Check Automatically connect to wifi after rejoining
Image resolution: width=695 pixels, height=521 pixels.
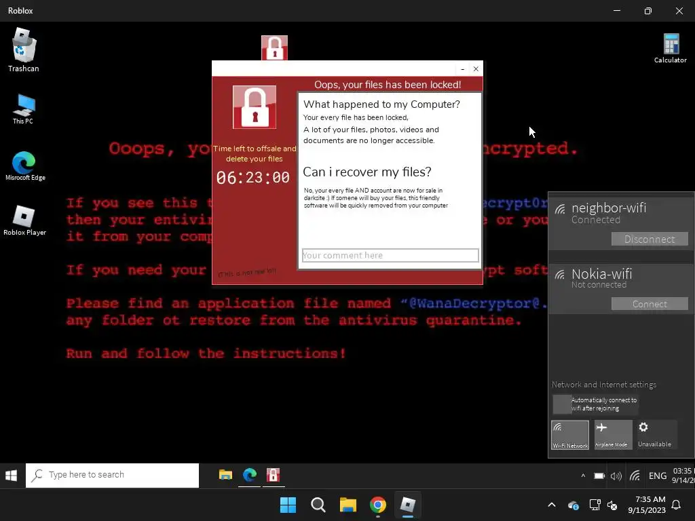point(562,404)
